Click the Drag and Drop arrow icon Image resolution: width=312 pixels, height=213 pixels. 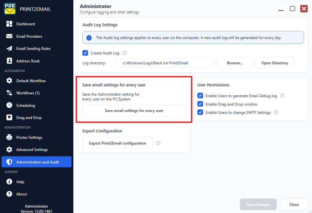[9, 117]
